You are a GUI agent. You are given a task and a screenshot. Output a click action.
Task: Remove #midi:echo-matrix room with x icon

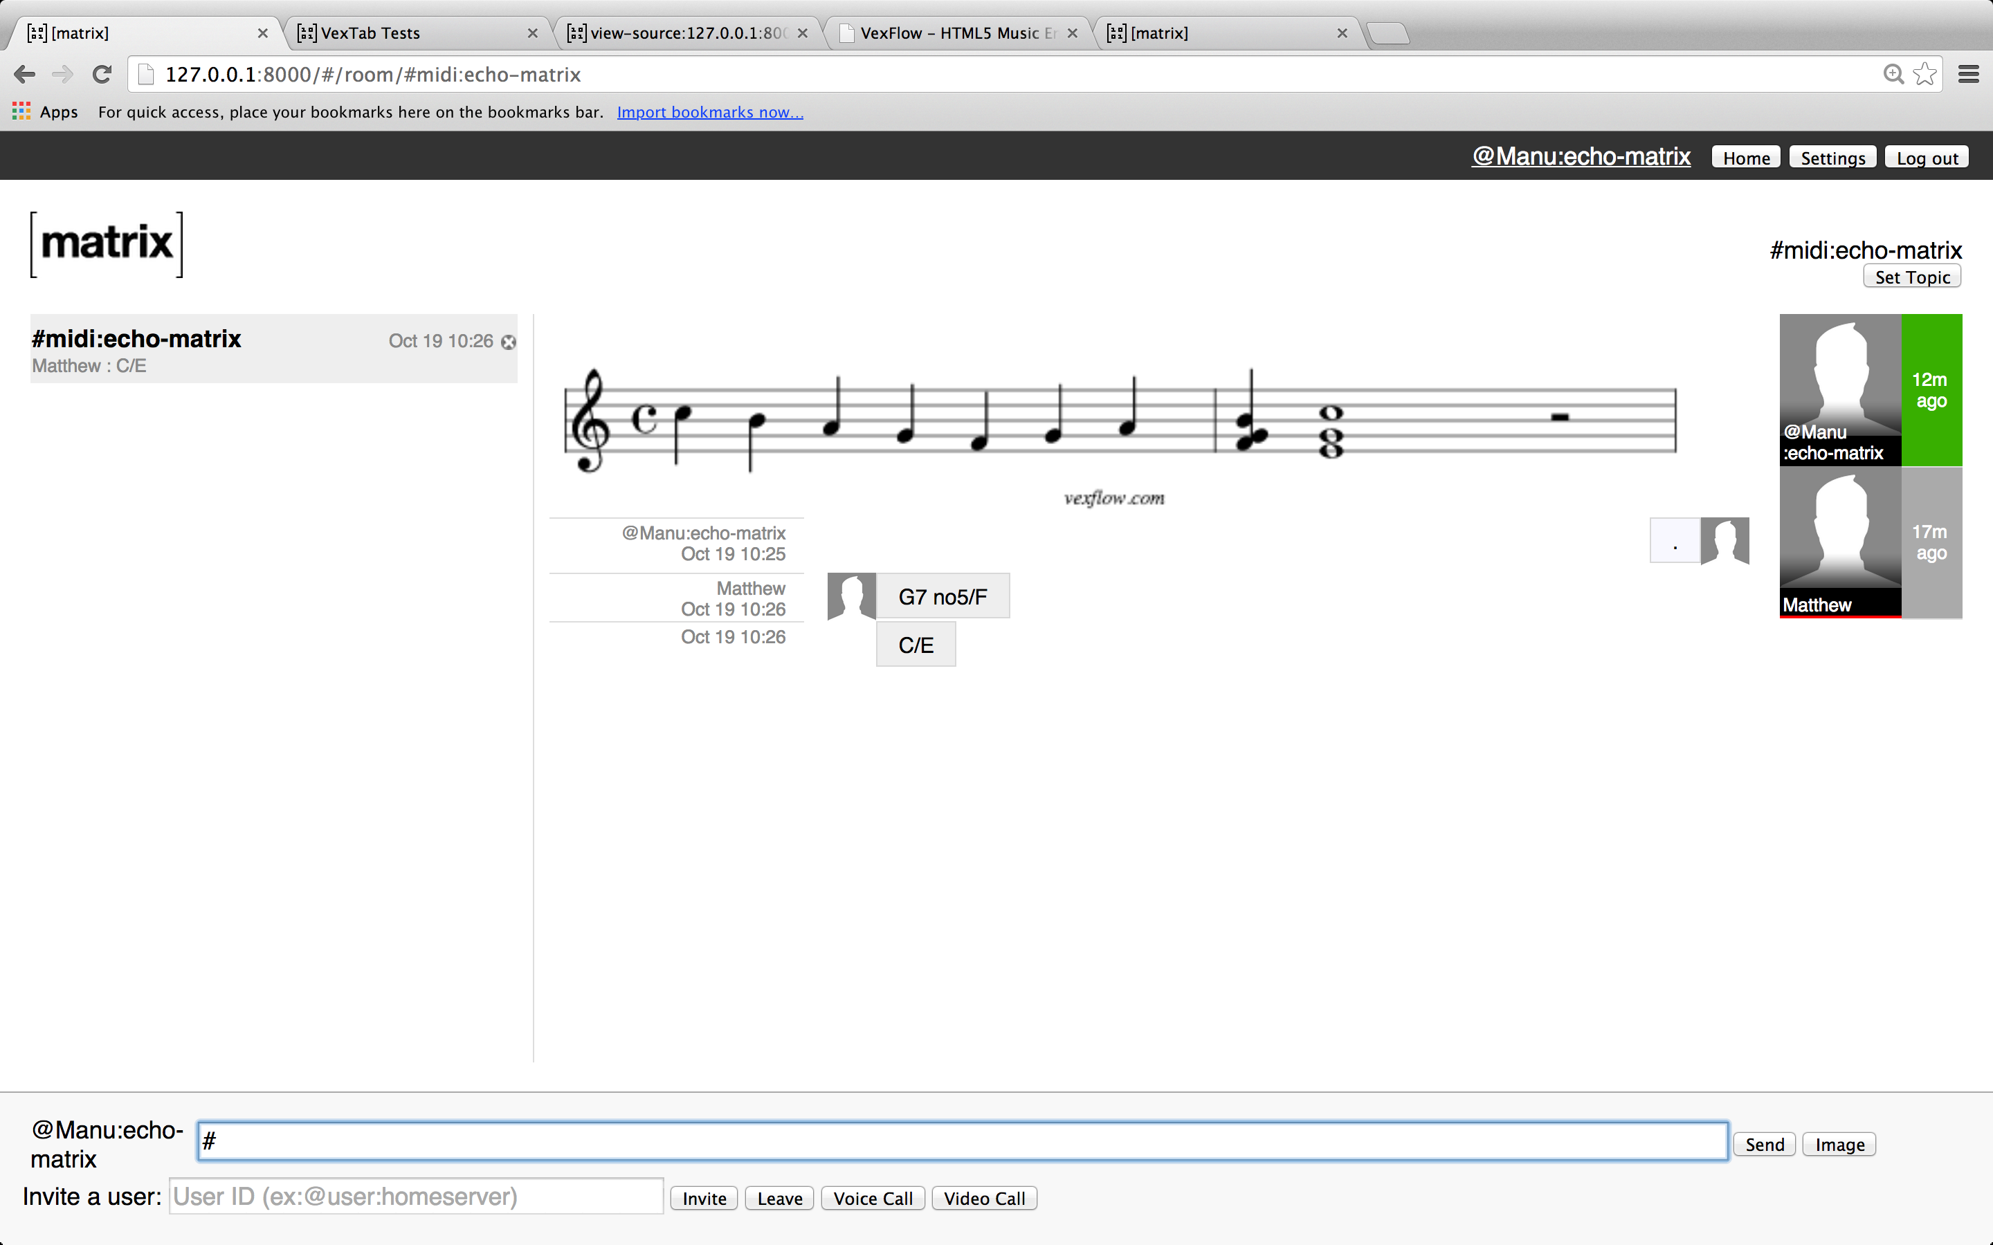click(x=509, y=342)
